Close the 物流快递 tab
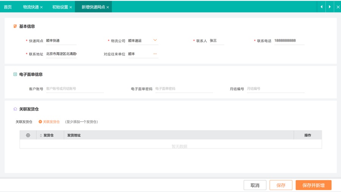 41,7
